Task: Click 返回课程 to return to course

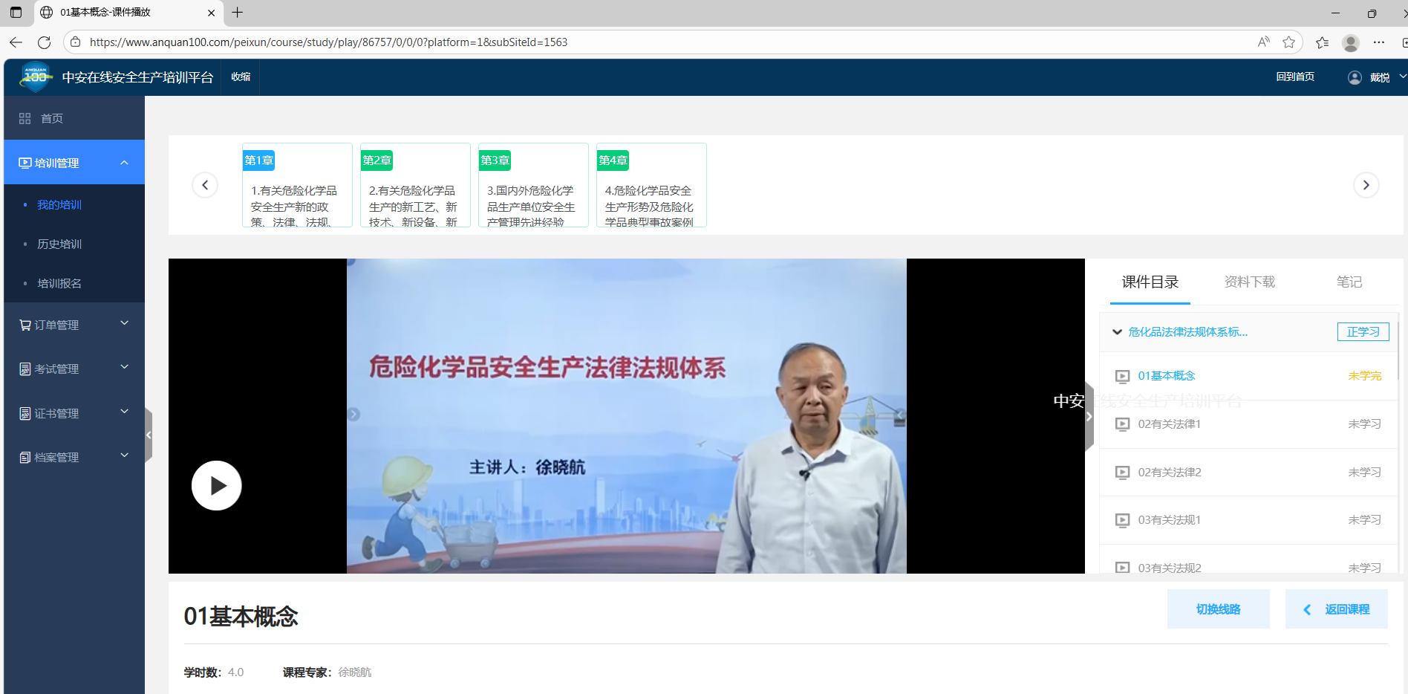Action: [1336, 609]
